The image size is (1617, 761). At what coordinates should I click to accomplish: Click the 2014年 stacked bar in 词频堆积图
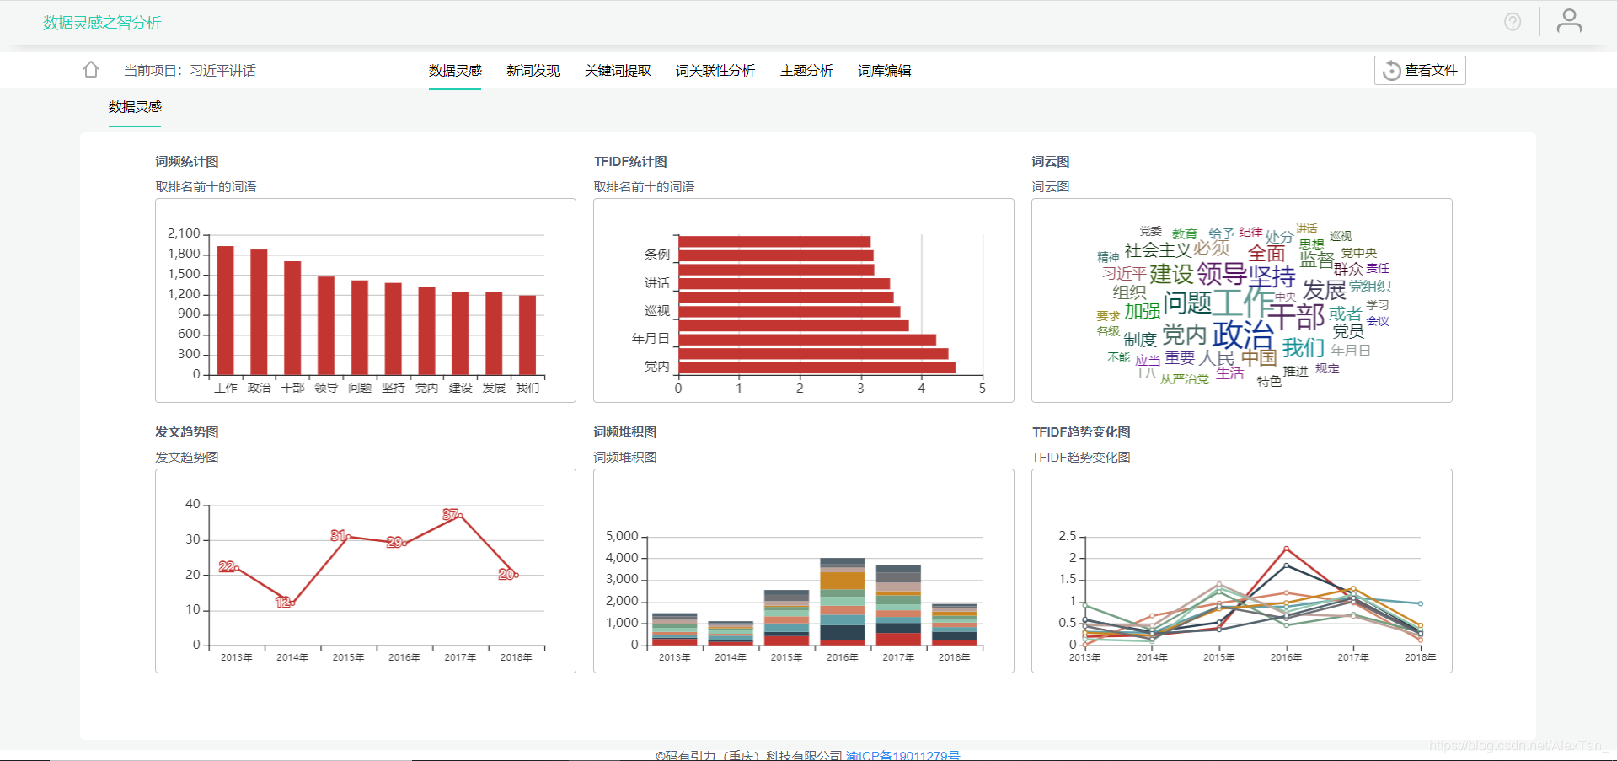point(731,634)
